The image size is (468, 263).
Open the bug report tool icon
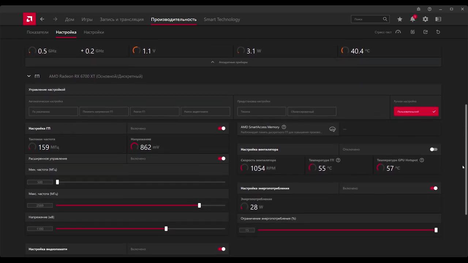[419, 9]
